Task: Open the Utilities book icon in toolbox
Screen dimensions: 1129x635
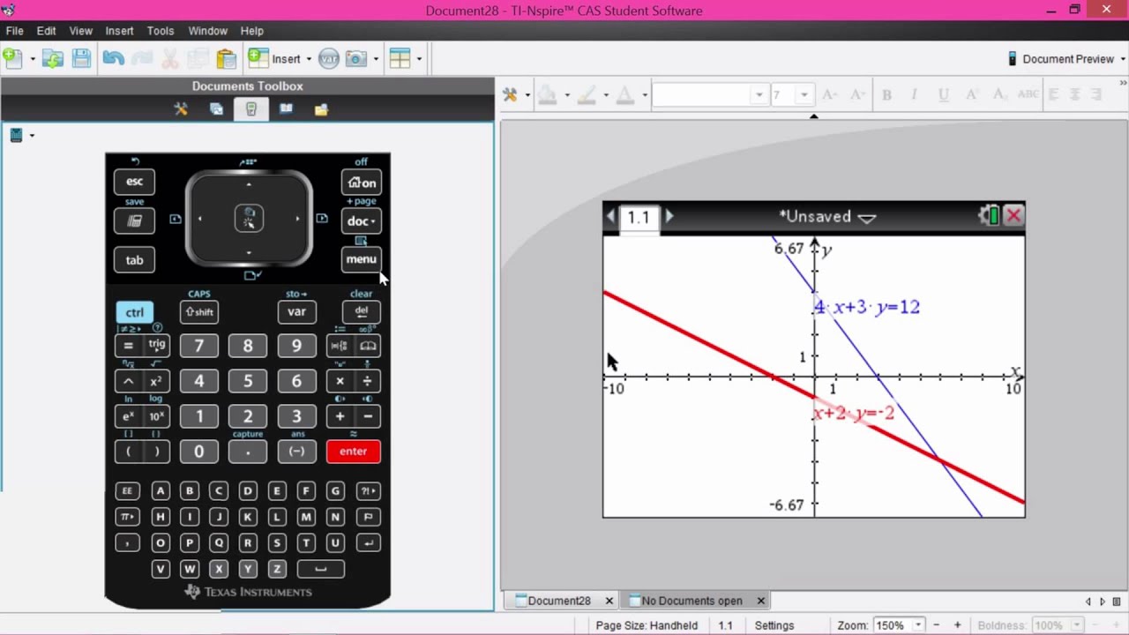Action: click(286, 109)
